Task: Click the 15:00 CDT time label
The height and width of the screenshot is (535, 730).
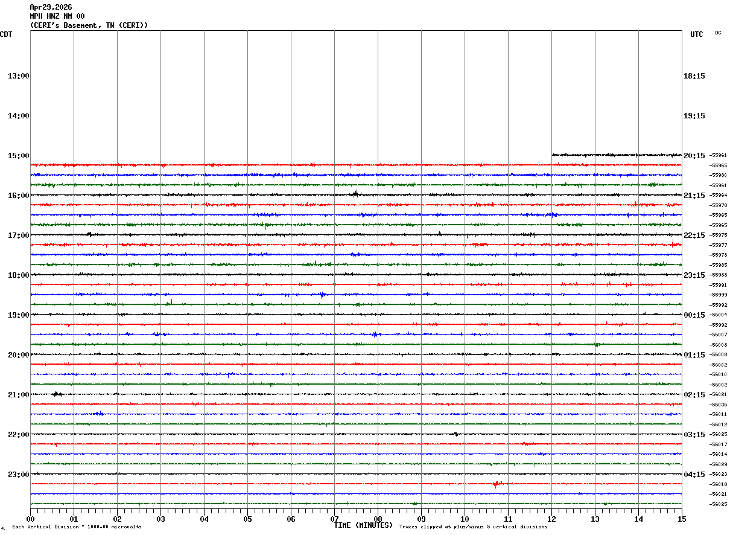Action: click(19, 156)
